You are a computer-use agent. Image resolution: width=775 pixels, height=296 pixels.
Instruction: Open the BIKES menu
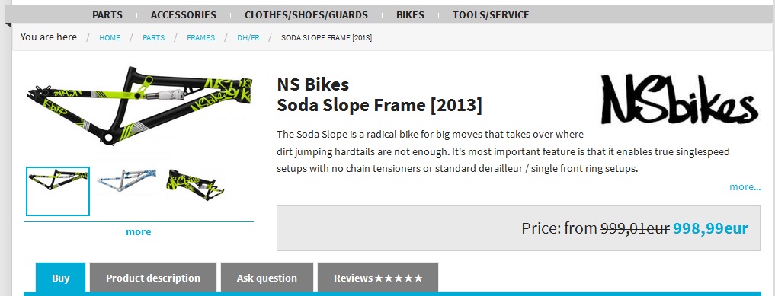coord(410,14)
